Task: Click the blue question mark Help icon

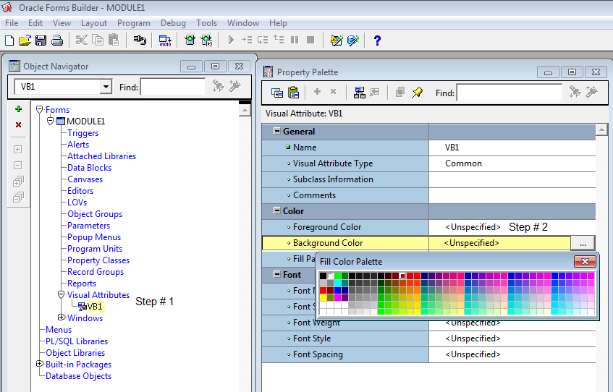Action: click(x=377, y=41)
